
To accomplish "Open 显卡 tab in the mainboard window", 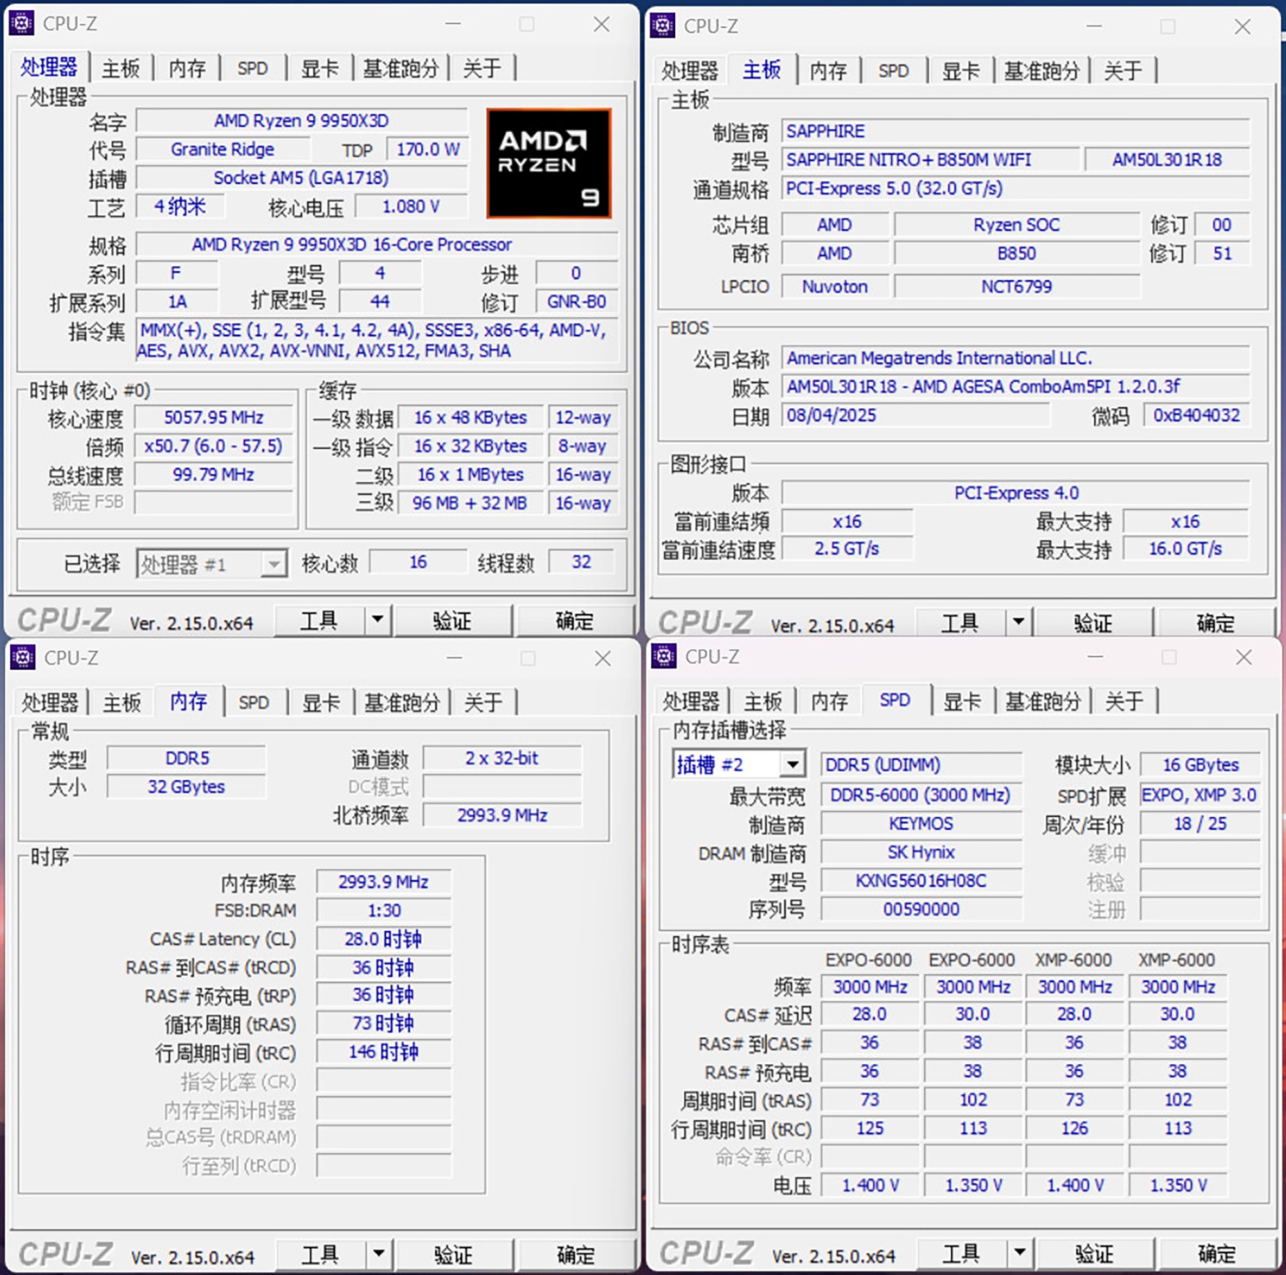I will coord(961,71).
